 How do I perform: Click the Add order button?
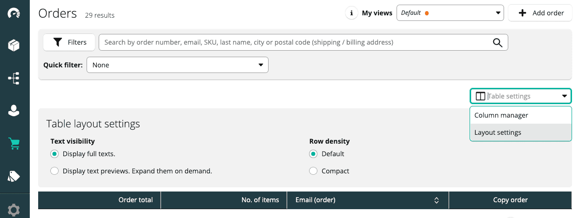tap(541, 13)
